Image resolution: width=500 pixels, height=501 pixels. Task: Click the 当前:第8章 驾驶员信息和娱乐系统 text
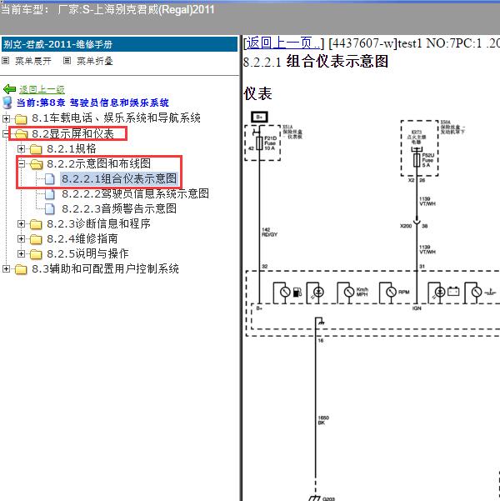[92, 103]
